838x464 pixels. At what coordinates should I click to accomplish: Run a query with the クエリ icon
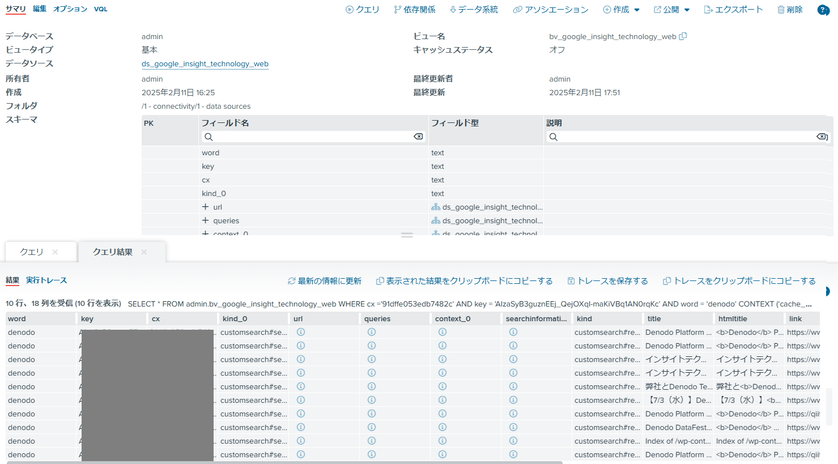coord(362,9)
